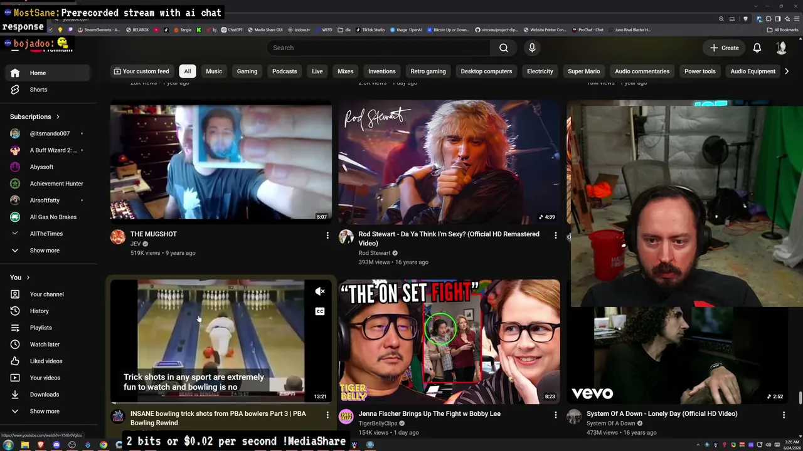
Task: Open the System Of A Down Lonely Day title
Action: click(662, 414)
